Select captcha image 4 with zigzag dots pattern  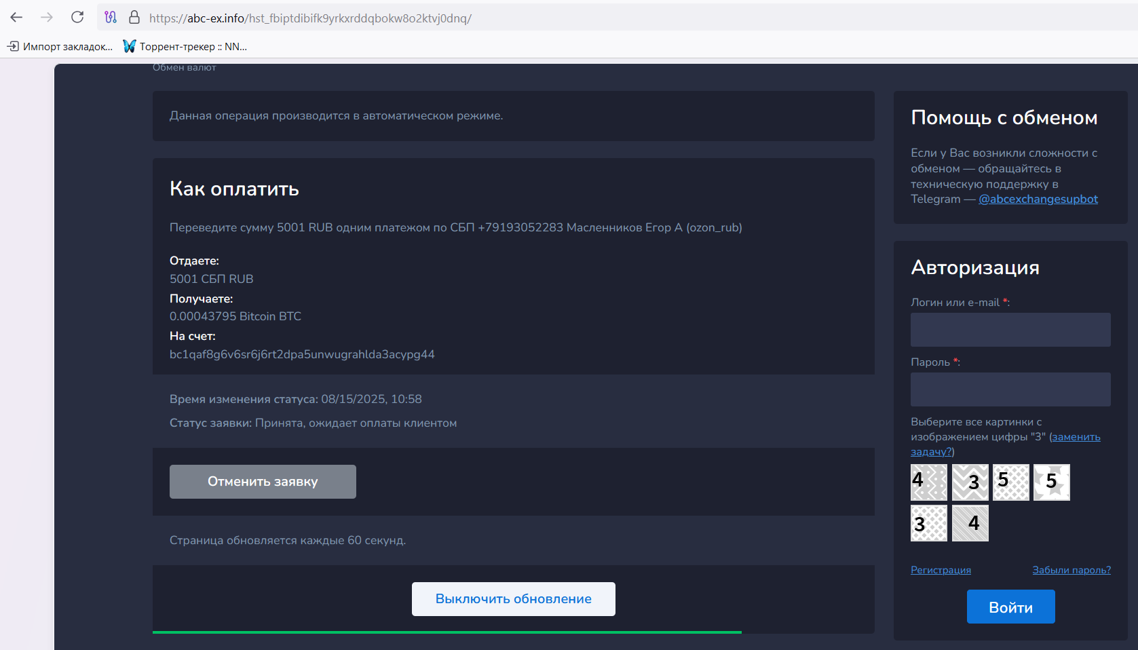tap(929, 482)
